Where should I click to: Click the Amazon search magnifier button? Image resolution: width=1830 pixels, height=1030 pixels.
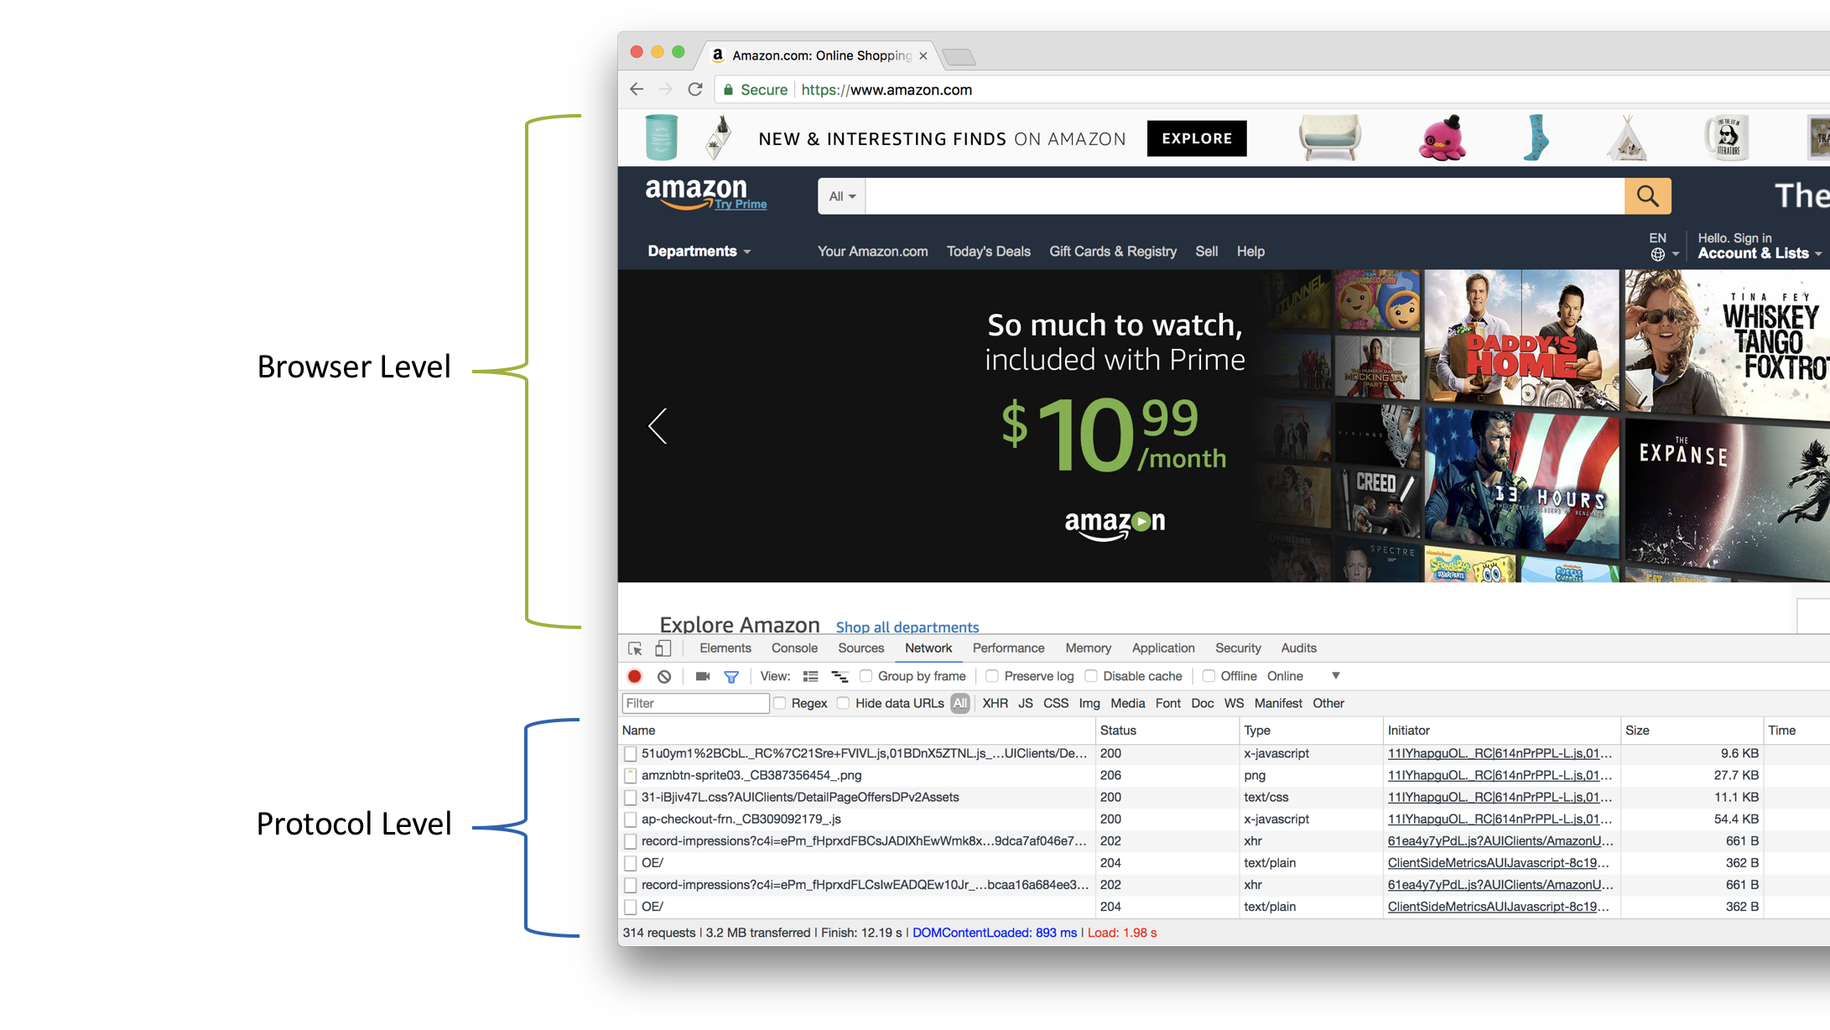click(x=1648, y=196)
